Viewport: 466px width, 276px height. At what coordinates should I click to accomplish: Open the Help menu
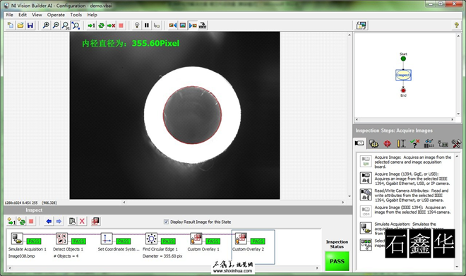point(92,15)
